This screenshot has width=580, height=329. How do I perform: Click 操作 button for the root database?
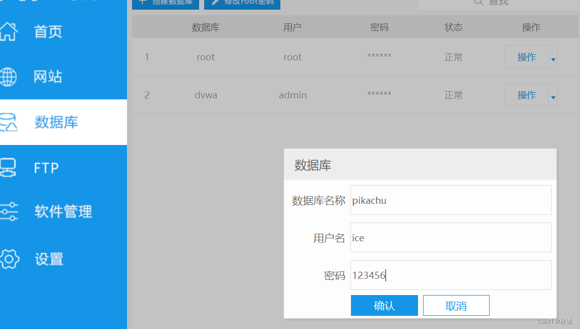[526, 57]
